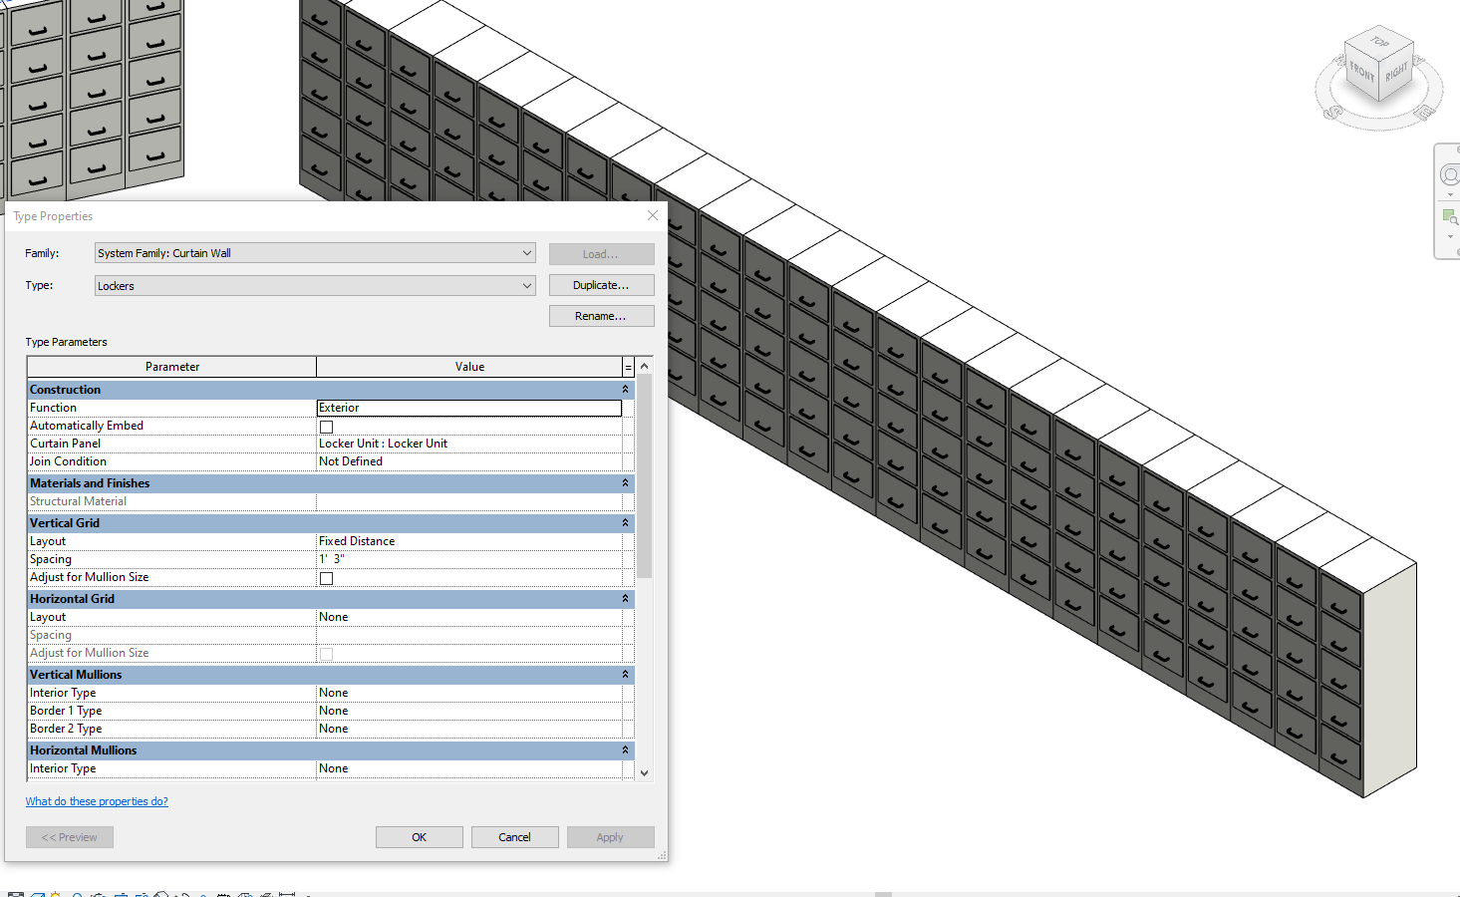The width and height of the screenshot is (1460, 897).
Task: Select the Zoom Region tool on the navigation bar
Action: pos(1451,217)
